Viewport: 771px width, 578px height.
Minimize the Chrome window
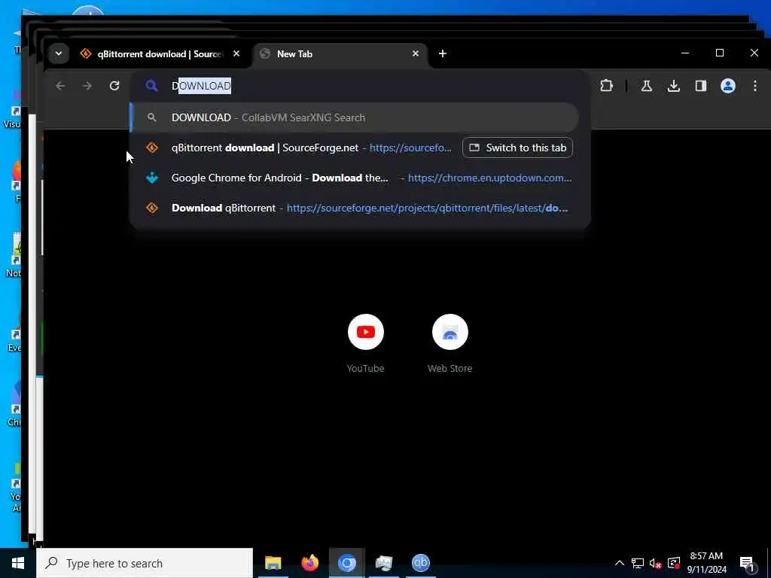tap(685, 53)
